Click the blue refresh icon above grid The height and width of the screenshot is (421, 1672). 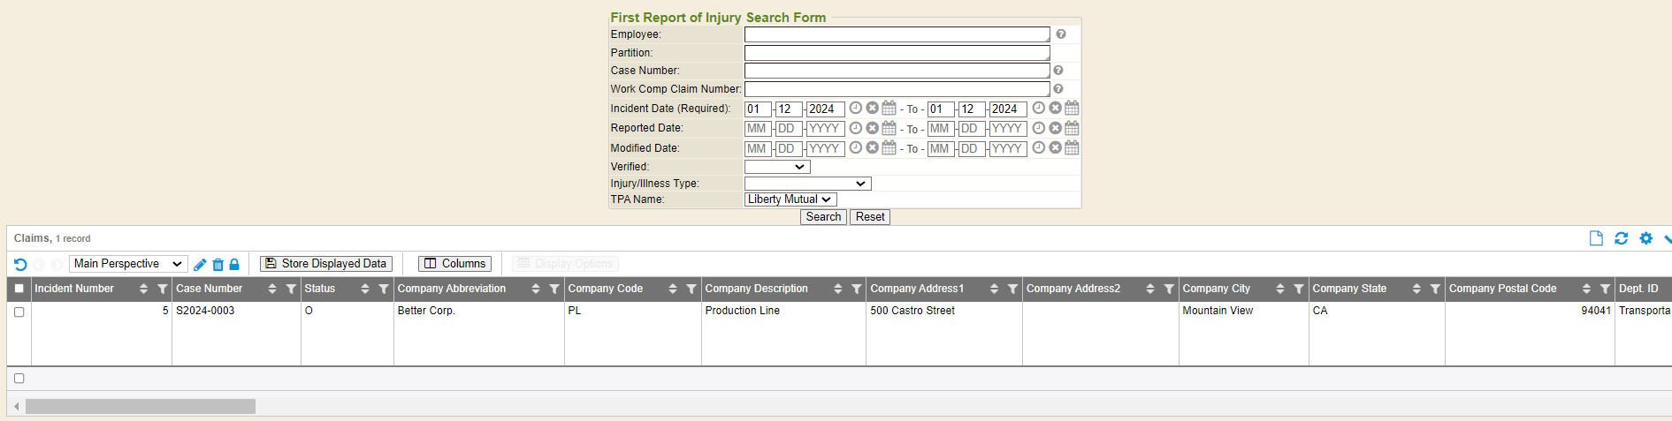[1621, 238]
